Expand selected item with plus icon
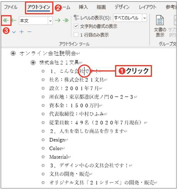The width and height of the screenshot is (178, 190). tap(22, 32)
